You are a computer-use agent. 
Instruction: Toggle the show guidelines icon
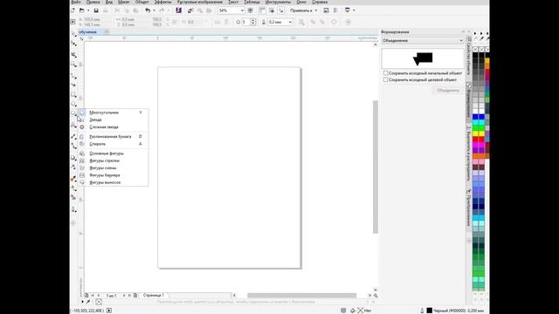(x=281, y=10)
